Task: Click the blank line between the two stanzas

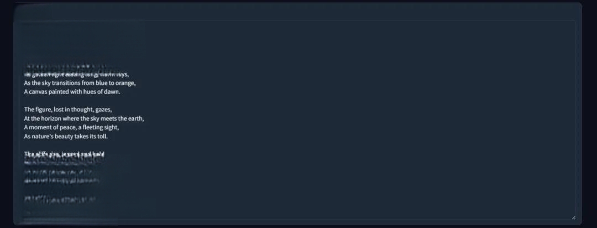Action: coord(76,101)
